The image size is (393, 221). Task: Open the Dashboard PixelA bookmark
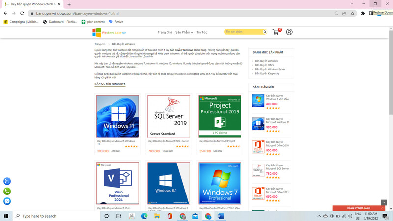coord(60,22)
